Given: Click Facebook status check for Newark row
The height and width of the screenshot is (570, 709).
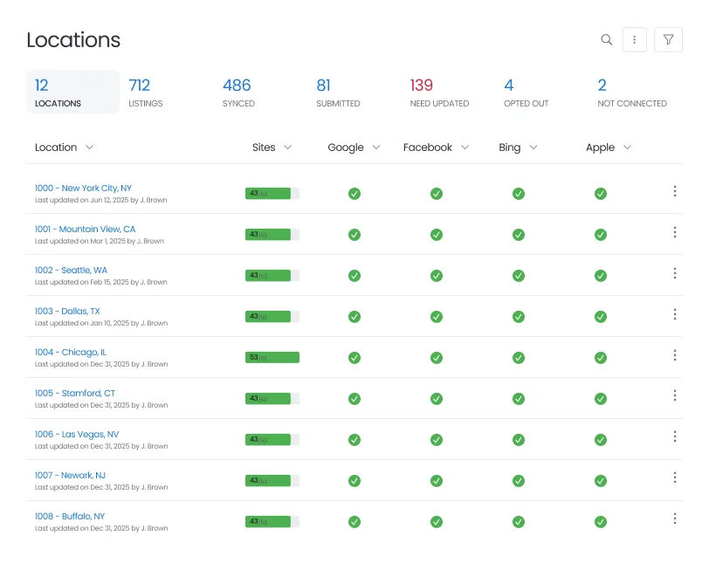Looking at the screenshot, I should coord(437,481).
